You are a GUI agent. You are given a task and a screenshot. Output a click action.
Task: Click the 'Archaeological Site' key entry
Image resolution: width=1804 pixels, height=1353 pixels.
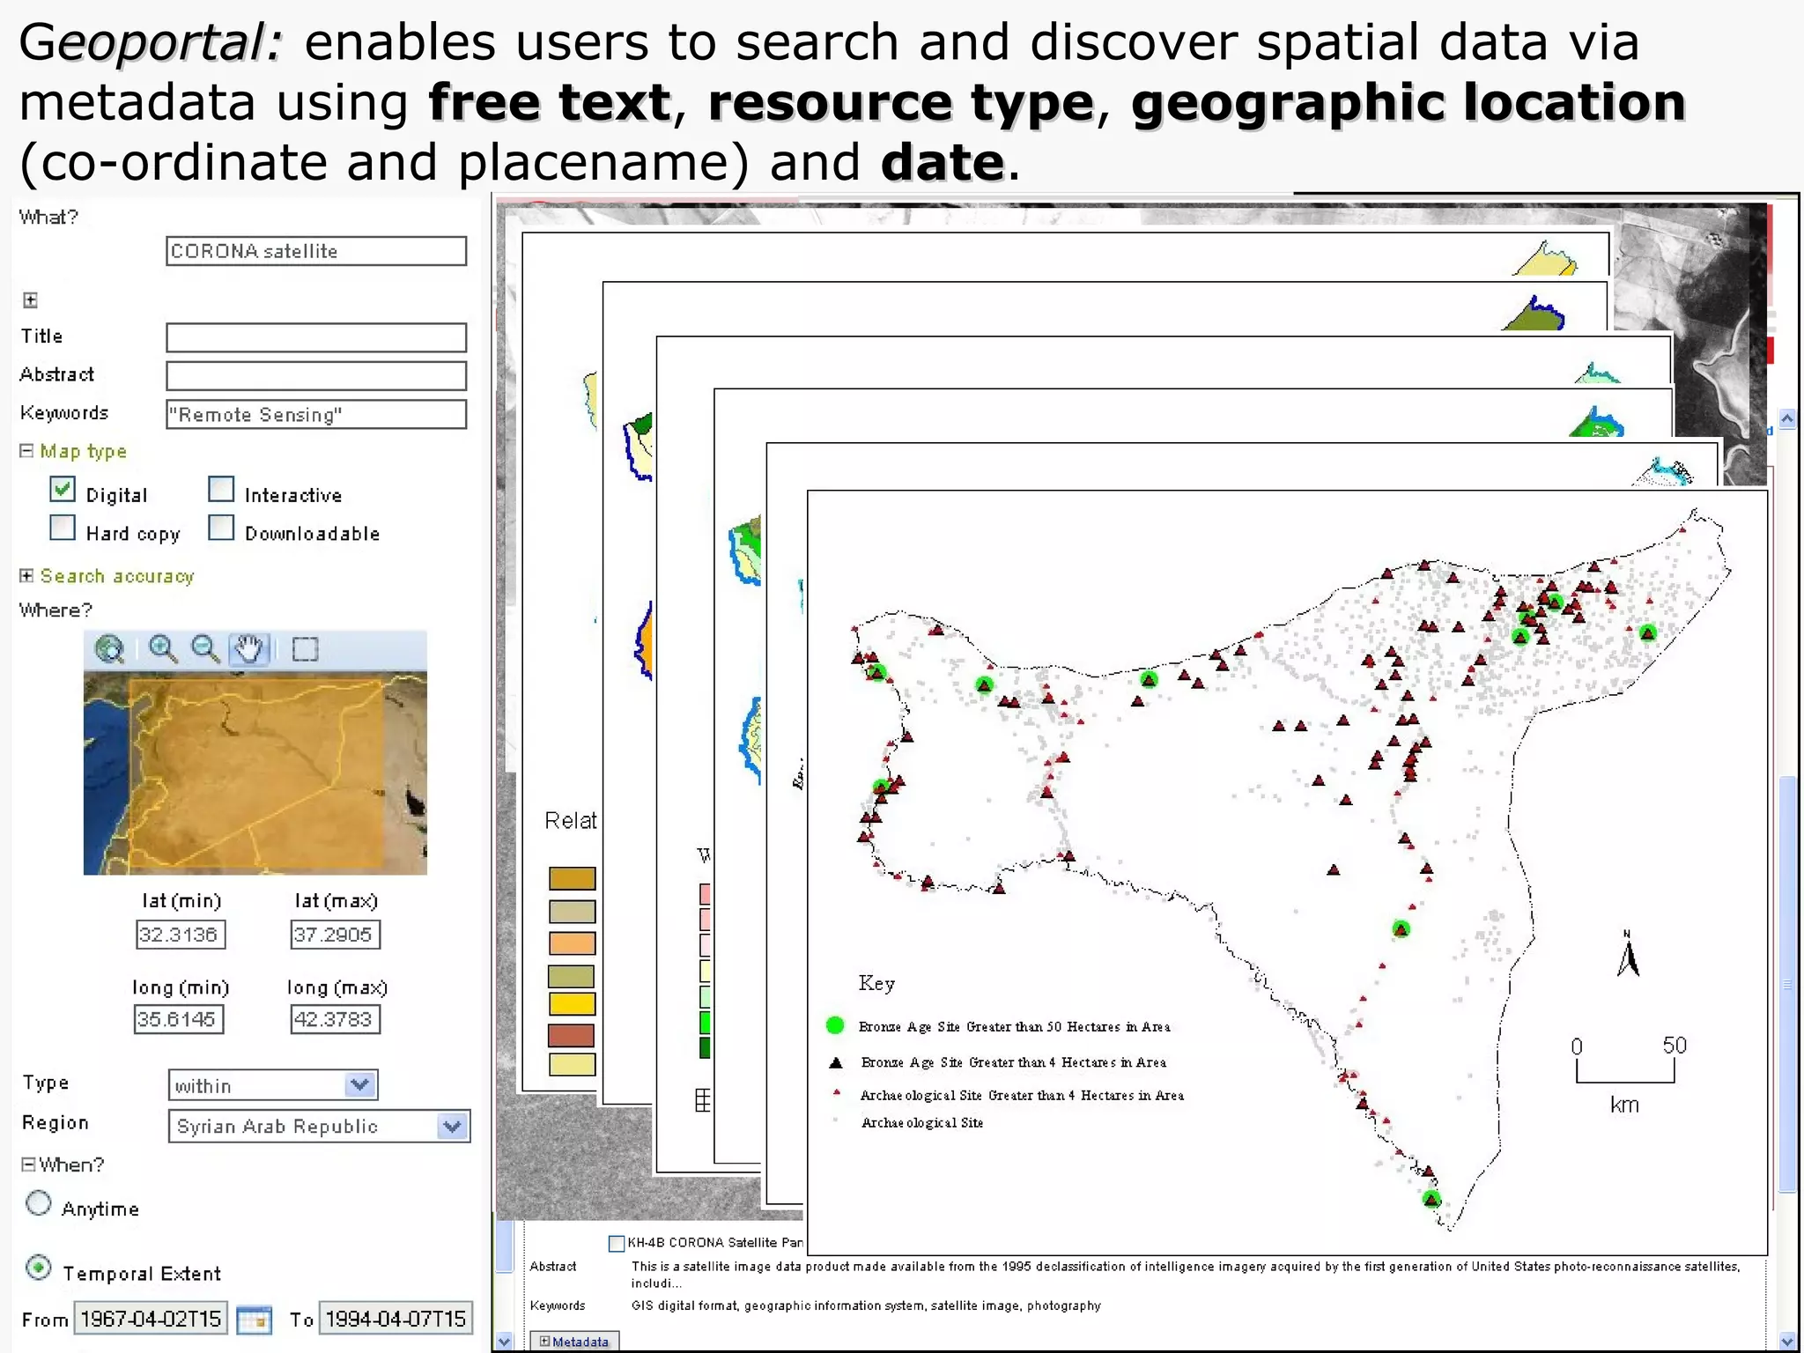pos(921,1123)
